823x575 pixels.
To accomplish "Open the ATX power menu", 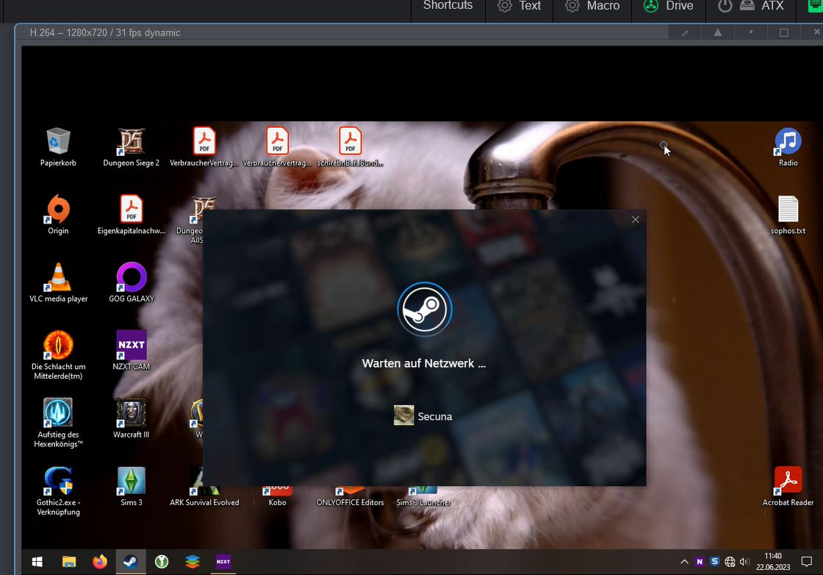I will click(750, 6).
